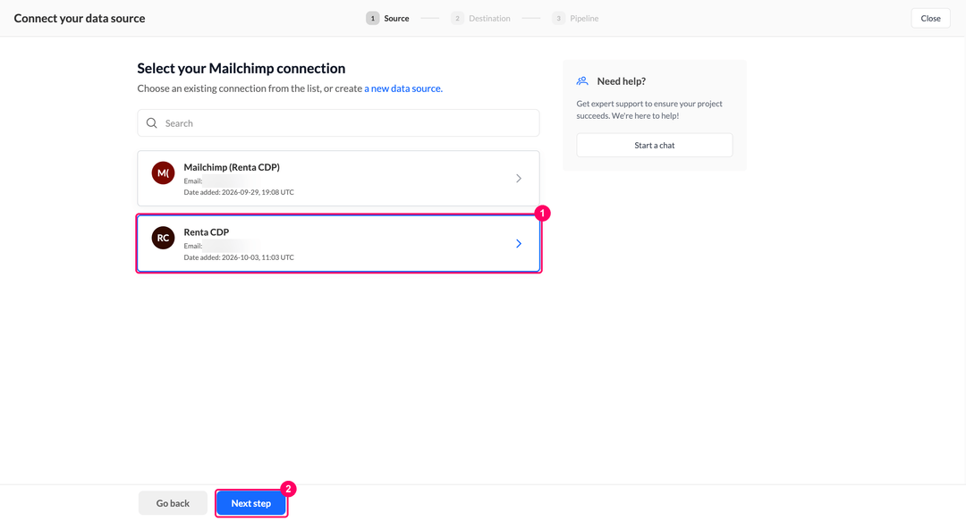The image size is (966, 521).
Task: Click into the Search connections field
Action: 338,123
